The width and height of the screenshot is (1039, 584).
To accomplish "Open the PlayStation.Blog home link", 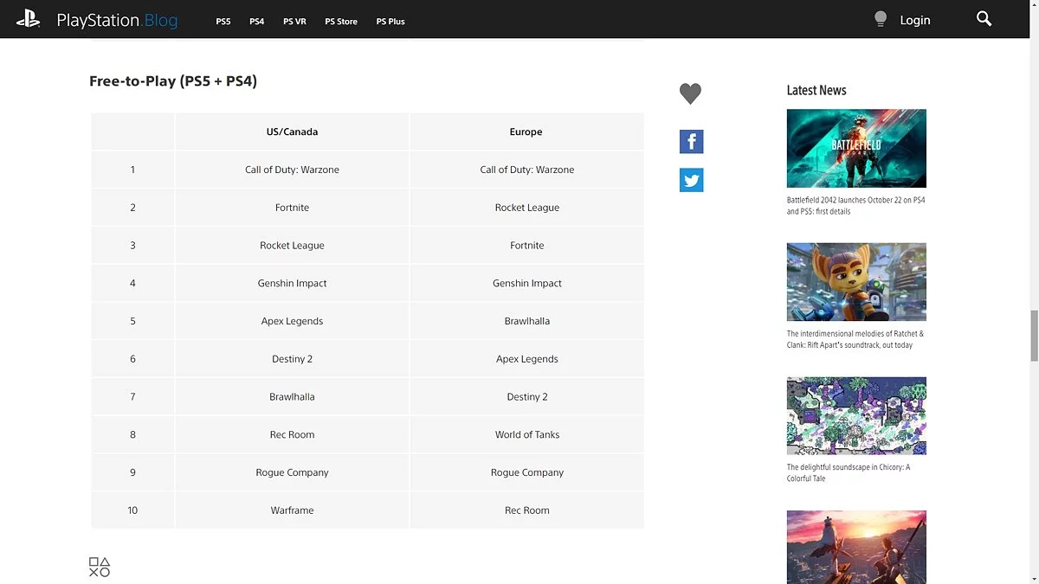I will pyautogui.click(x=117, y=20).
